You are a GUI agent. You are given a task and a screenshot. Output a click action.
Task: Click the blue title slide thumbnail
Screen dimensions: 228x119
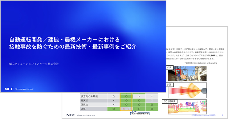(83, 47)
